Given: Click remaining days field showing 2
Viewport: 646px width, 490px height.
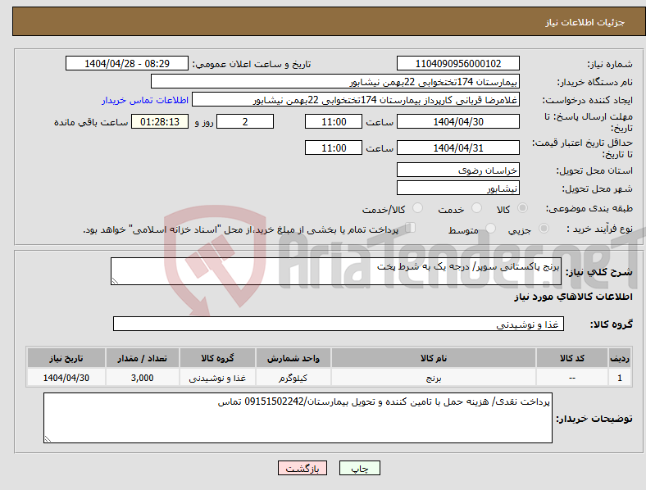Looking at the screenshot, I should coord(245,121).
